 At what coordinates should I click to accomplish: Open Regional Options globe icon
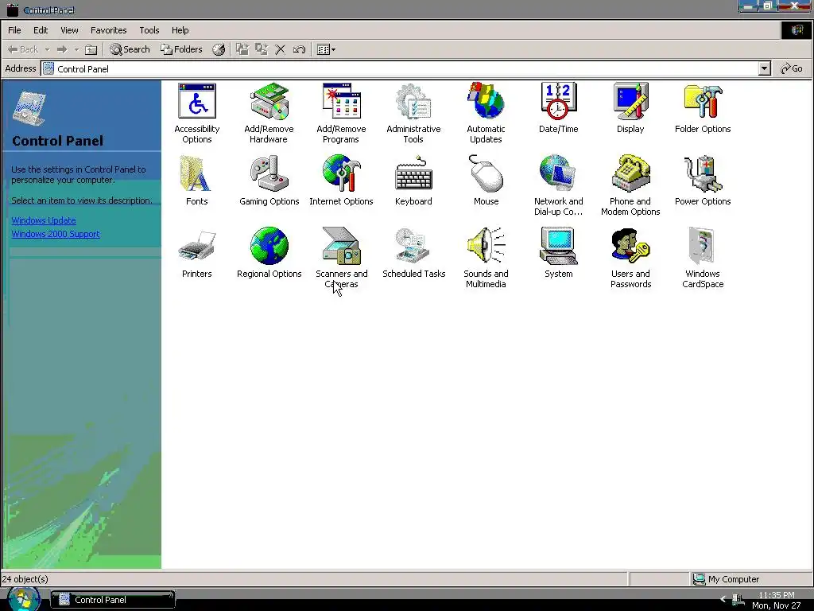coord(269,247)
